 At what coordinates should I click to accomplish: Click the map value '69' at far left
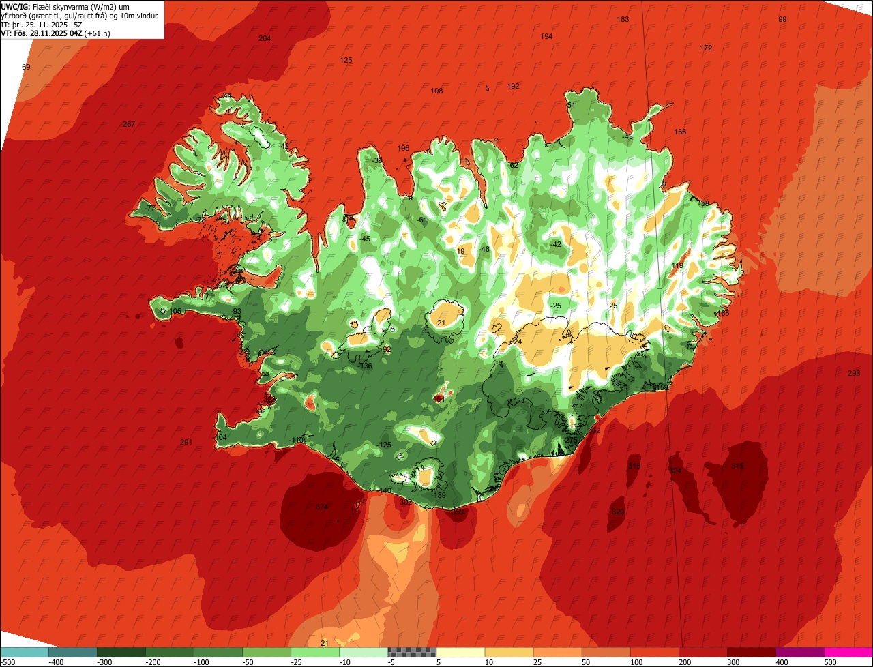(26, 67)
